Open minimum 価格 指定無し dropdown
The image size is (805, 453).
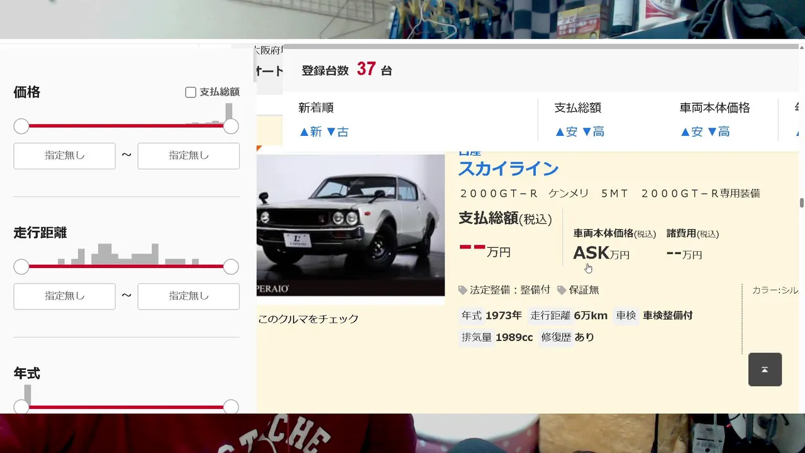64,156
